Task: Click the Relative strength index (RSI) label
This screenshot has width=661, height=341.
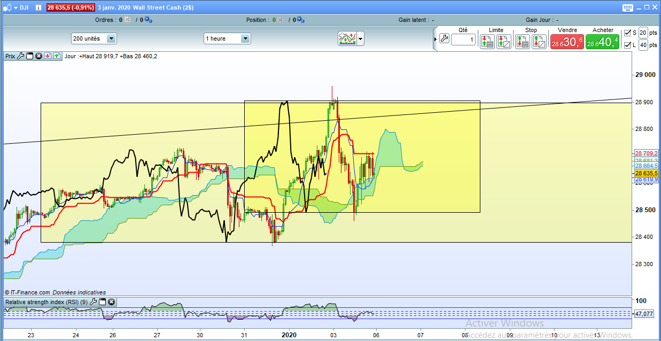Action: 46,303
